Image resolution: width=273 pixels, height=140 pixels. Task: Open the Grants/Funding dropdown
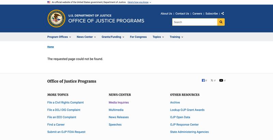pyautogui.click(x=113, y=37)
